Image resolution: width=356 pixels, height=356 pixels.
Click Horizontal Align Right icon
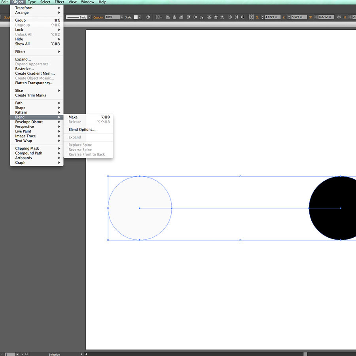click(x=181, y=17)
